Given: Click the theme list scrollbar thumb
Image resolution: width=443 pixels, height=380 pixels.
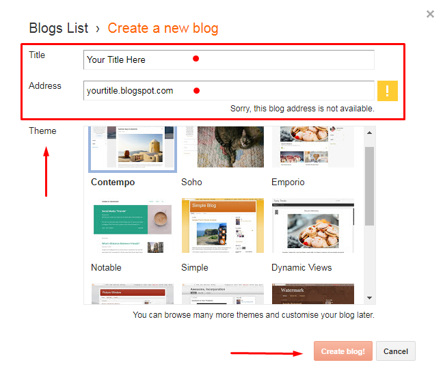Looking at the screenshot, I should (369, 186).
